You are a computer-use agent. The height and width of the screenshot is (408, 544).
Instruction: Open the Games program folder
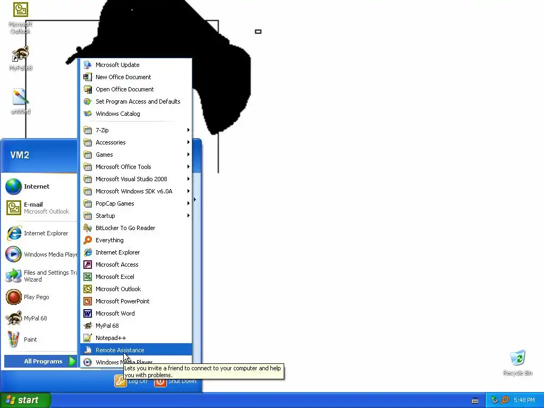click(x=136, y=155)
